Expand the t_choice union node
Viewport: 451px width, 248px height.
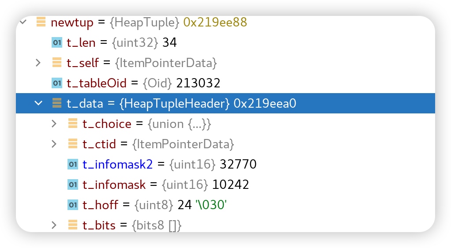[54, 124]
